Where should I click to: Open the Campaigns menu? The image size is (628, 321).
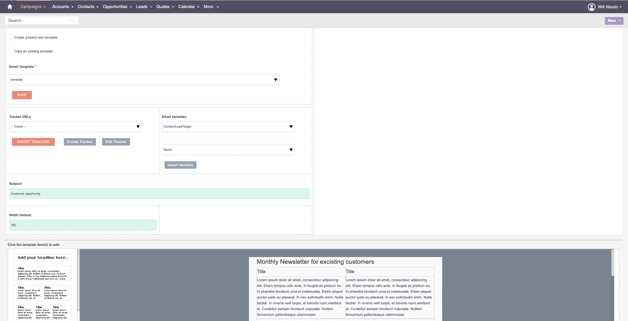click(x=33, y=6)
